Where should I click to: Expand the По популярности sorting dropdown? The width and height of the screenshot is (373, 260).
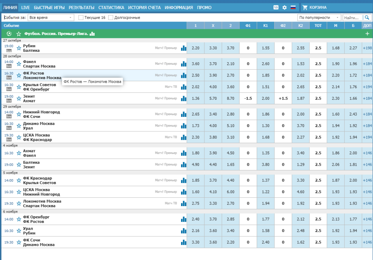[319, 17]
